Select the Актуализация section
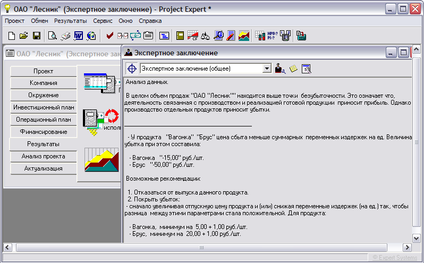 coord(43,168)
